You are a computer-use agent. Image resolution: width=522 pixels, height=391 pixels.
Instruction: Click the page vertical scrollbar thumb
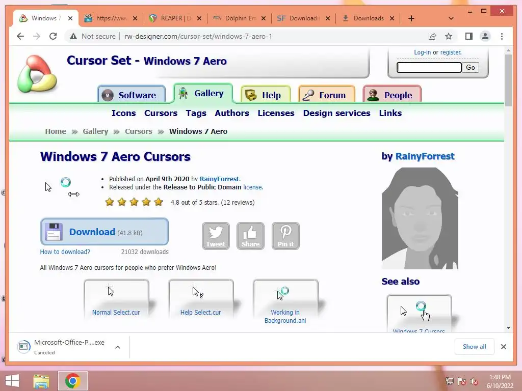point(508,80)
